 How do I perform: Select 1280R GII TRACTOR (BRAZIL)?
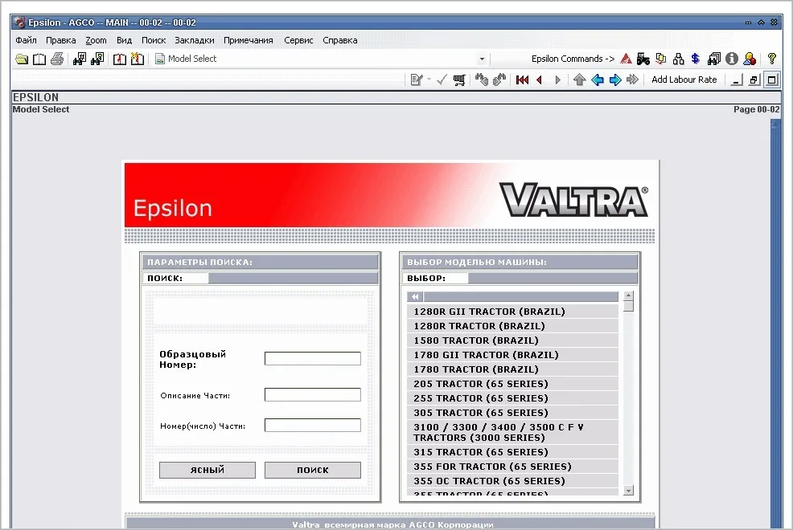513,312
